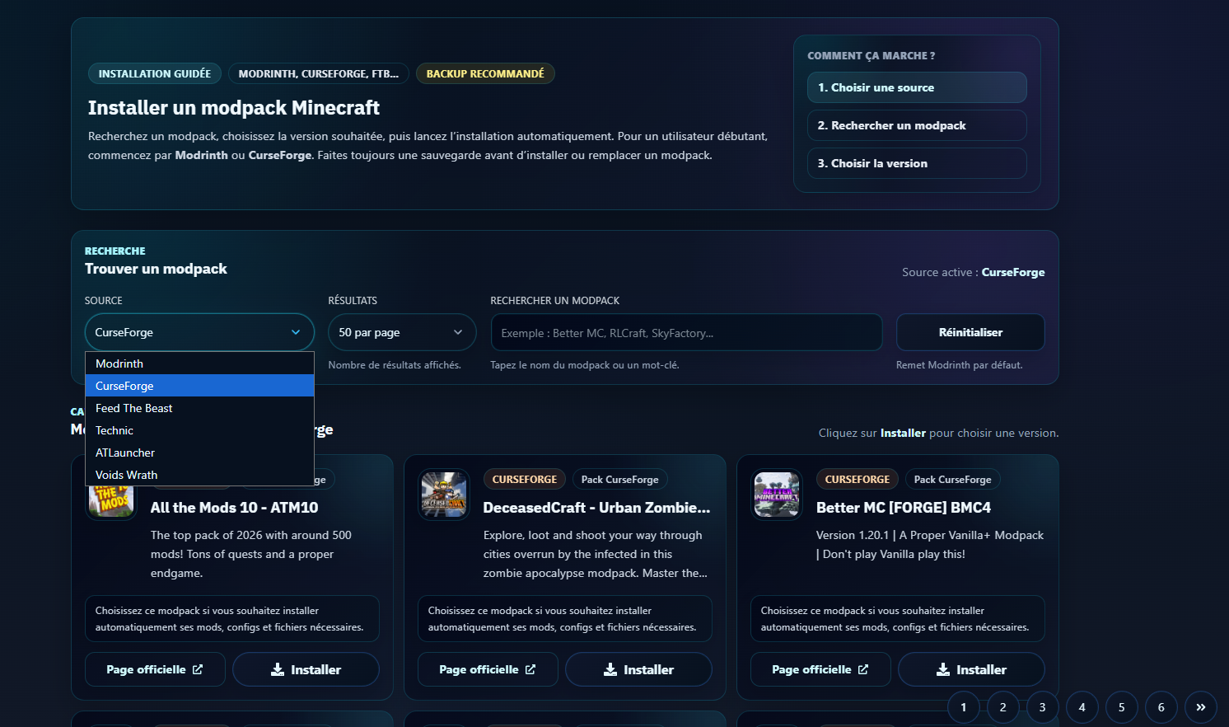
Task: Click the modpack search input field
Action: pyautogui.click(x=686, y=332)
